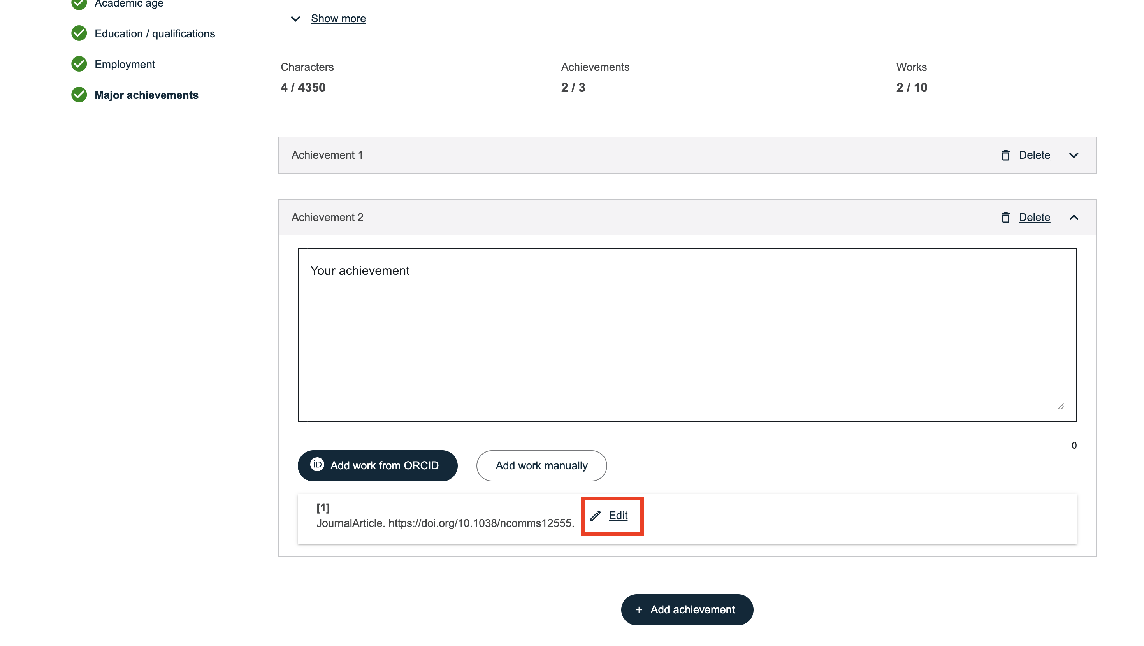
Task: Click the plus icon on Add achievement
Action: 639,610
